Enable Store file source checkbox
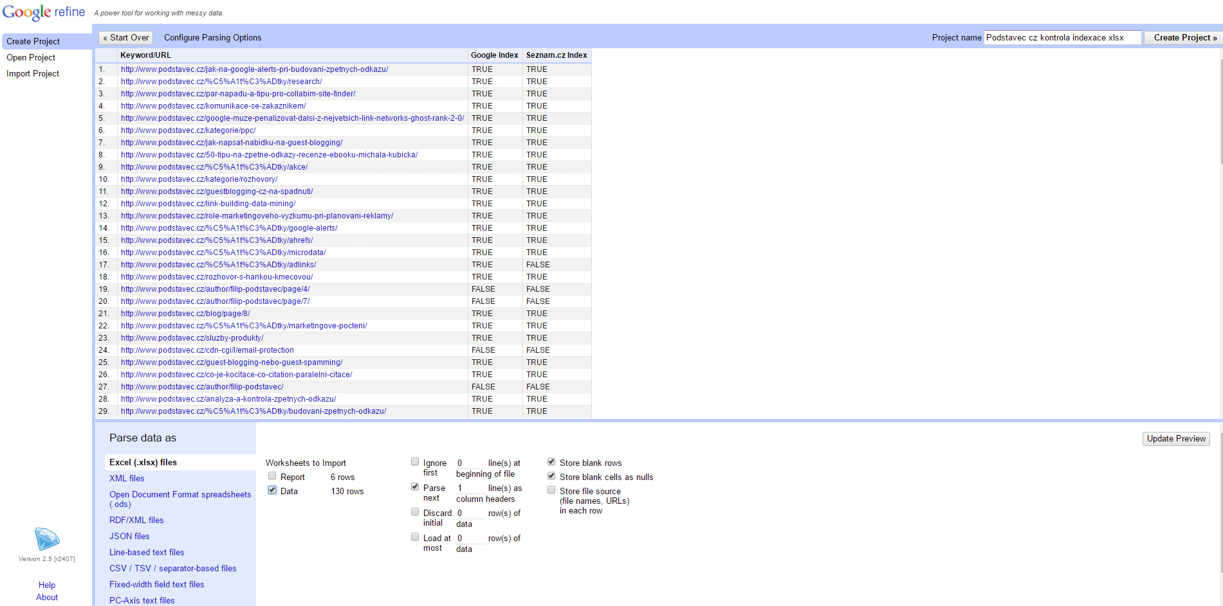 click(551, 490)
